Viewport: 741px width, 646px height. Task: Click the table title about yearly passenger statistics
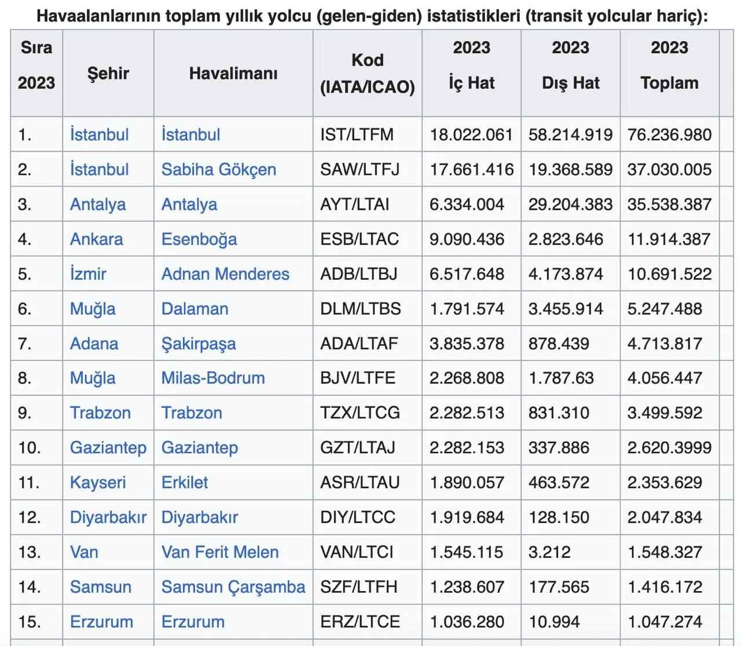tap(372, 15)
